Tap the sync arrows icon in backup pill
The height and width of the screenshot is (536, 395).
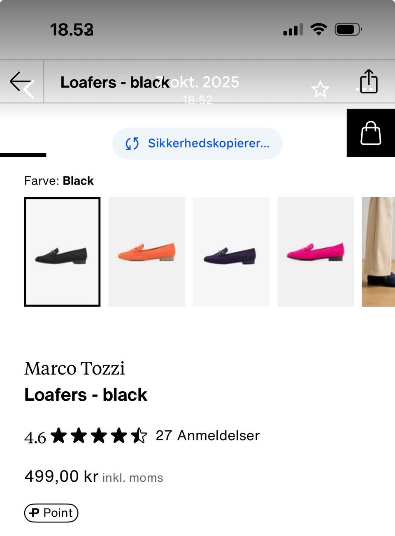tap(132, 143)
